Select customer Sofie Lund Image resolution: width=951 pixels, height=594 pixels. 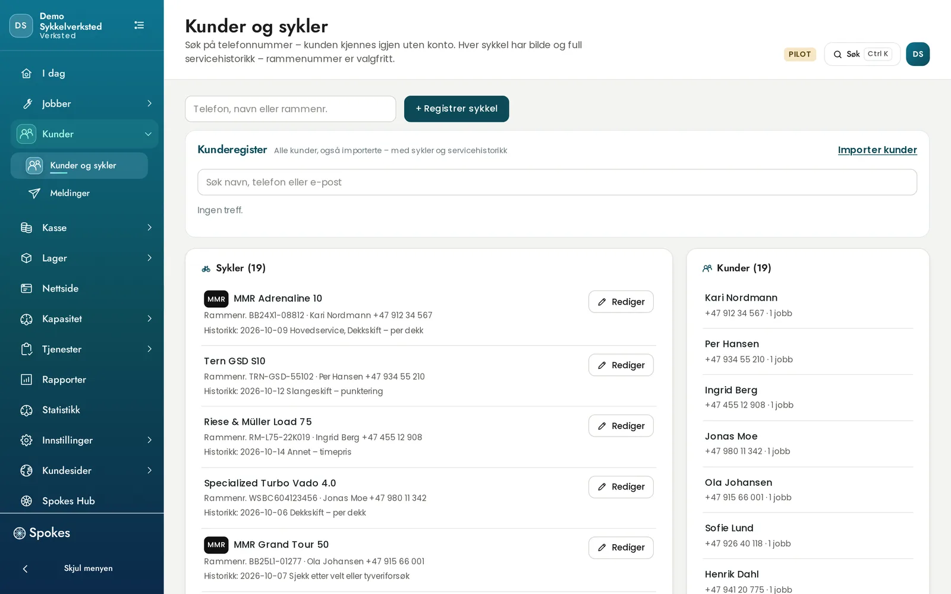point(808,536)
